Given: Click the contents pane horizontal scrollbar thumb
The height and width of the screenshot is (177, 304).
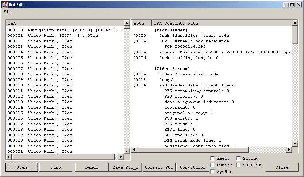Looking at the screenshot, I should (x=193, y=149).
